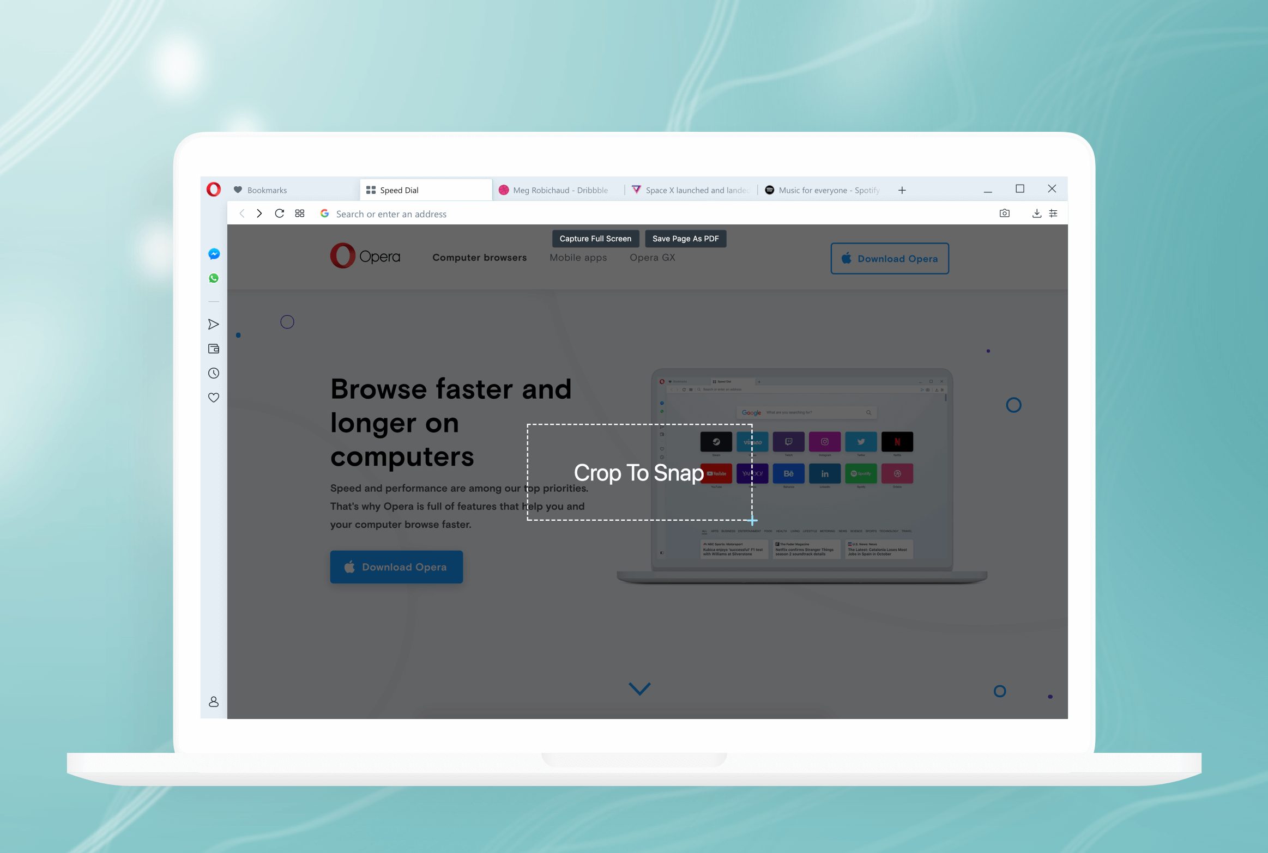
Task: Open a new tab with the plus button
Action: pos(902,190)
